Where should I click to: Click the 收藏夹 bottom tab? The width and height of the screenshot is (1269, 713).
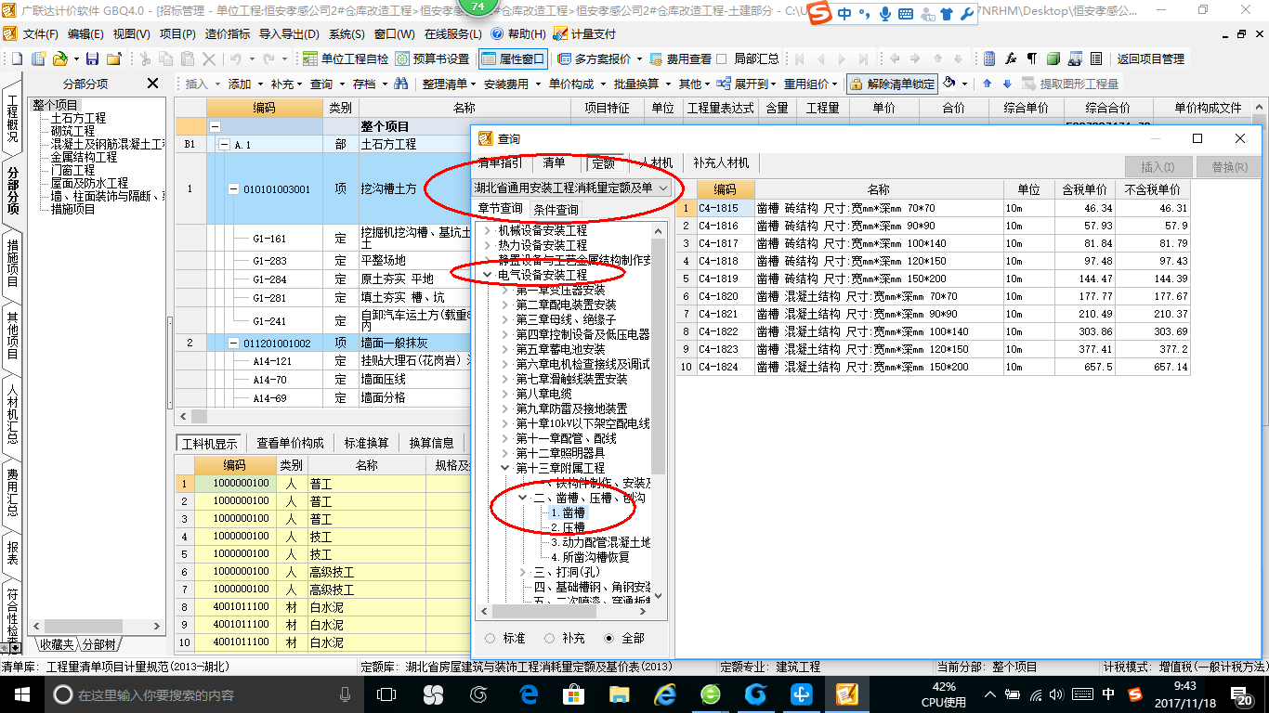pyautogui.click(x=56, y=644)
